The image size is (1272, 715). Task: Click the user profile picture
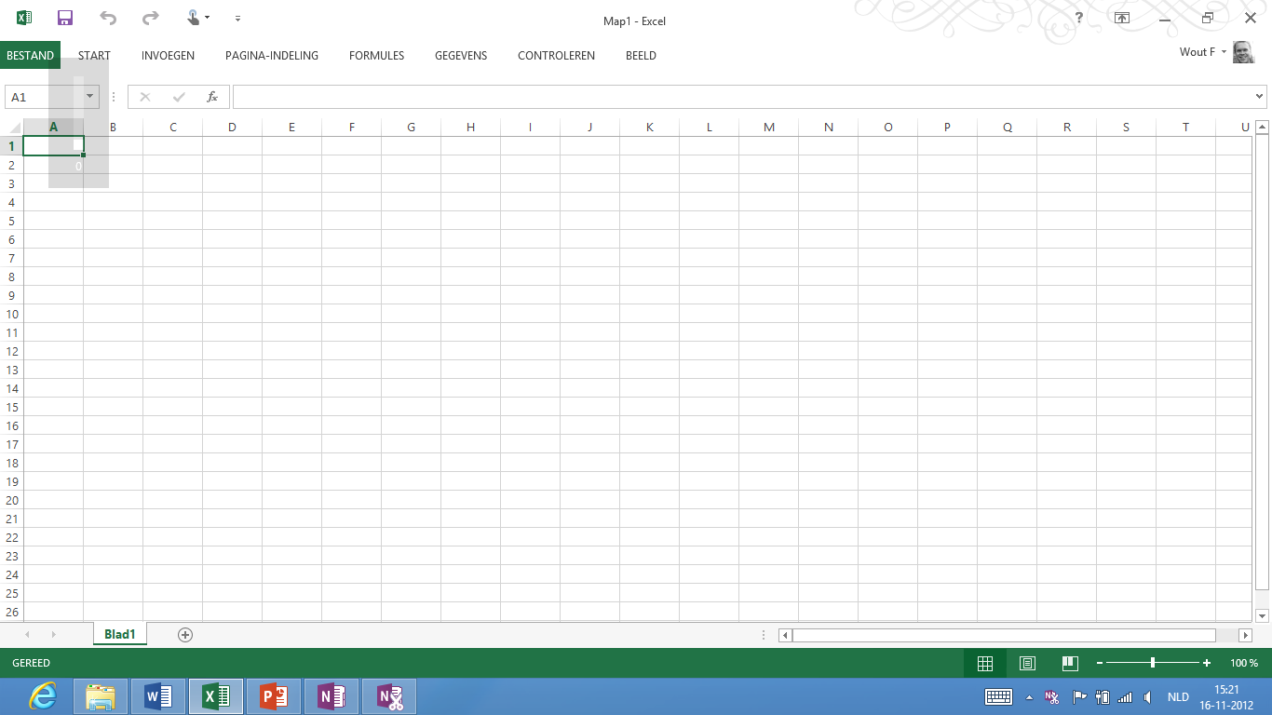[1243, 52]
